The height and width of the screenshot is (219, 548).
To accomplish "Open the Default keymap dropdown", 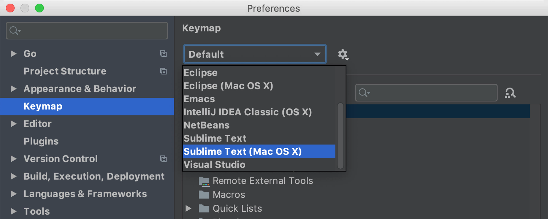I will (255, 54).
